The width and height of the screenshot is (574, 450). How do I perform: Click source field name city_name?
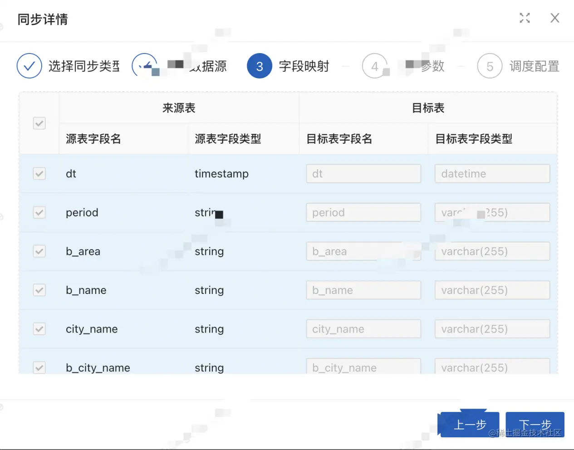[x=92, y=329]
